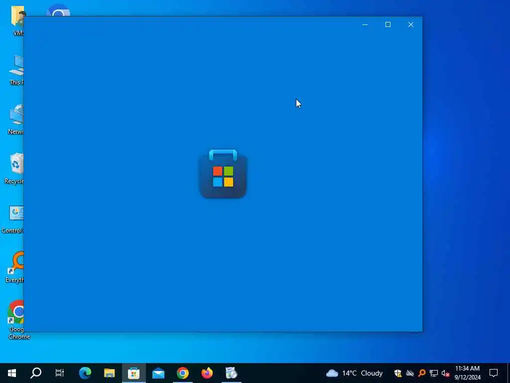Click the muted volume speaker icon

click(446, 373)
